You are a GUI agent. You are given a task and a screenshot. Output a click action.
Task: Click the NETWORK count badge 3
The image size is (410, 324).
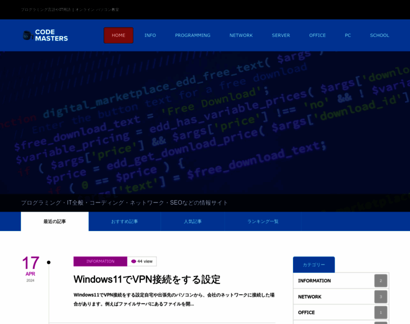tap(381, 297)
